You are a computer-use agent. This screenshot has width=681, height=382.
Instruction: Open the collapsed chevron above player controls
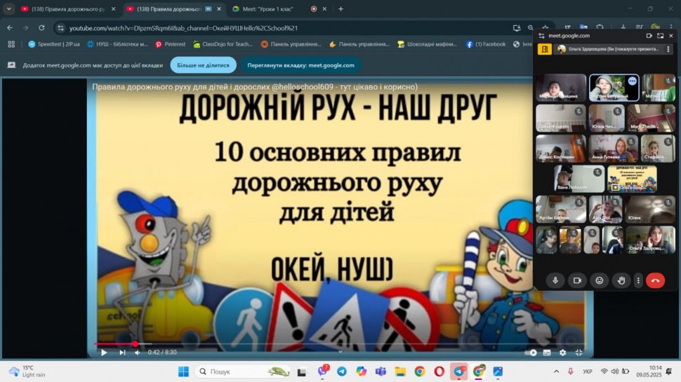(x=340, y=352)
